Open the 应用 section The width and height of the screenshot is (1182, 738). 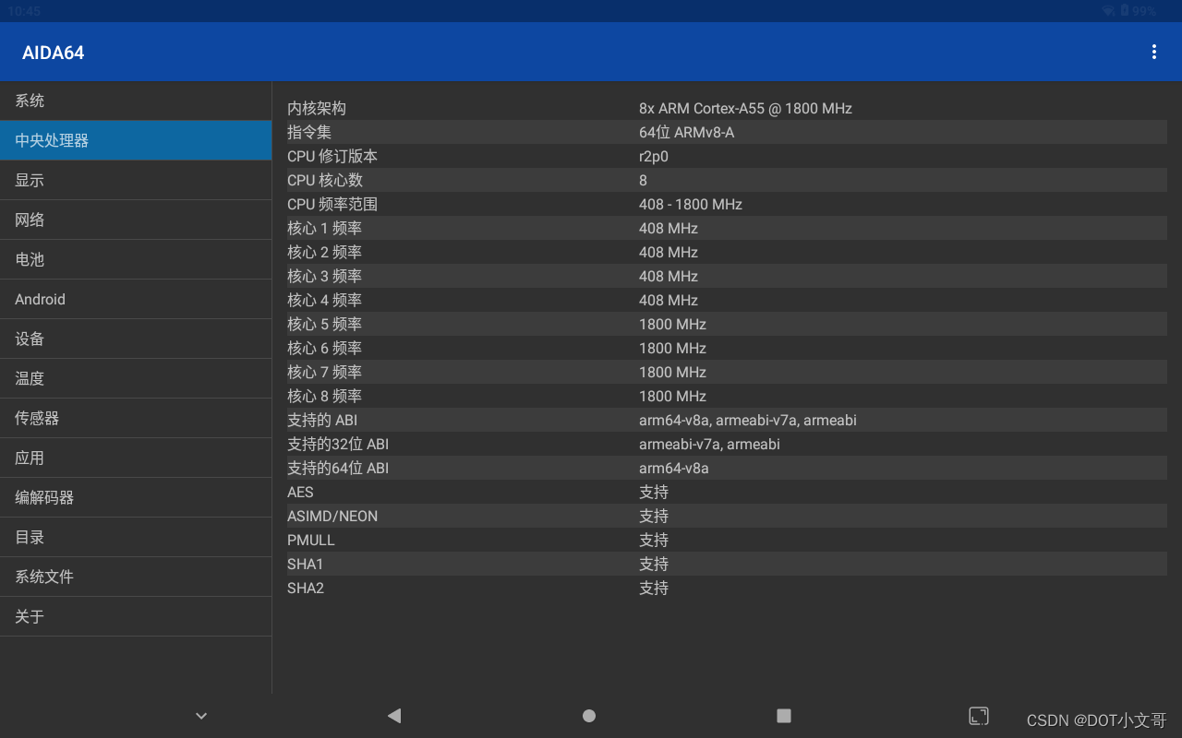click(x=136, y=458)
